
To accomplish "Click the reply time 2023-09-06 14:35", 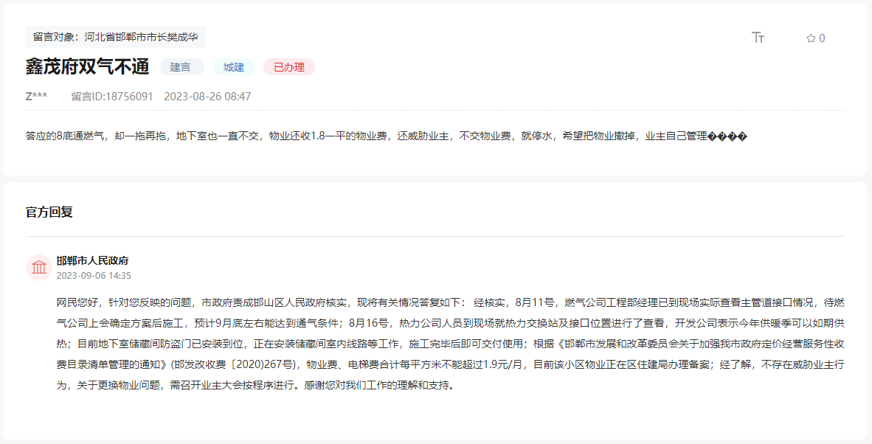I will (94, 275).
